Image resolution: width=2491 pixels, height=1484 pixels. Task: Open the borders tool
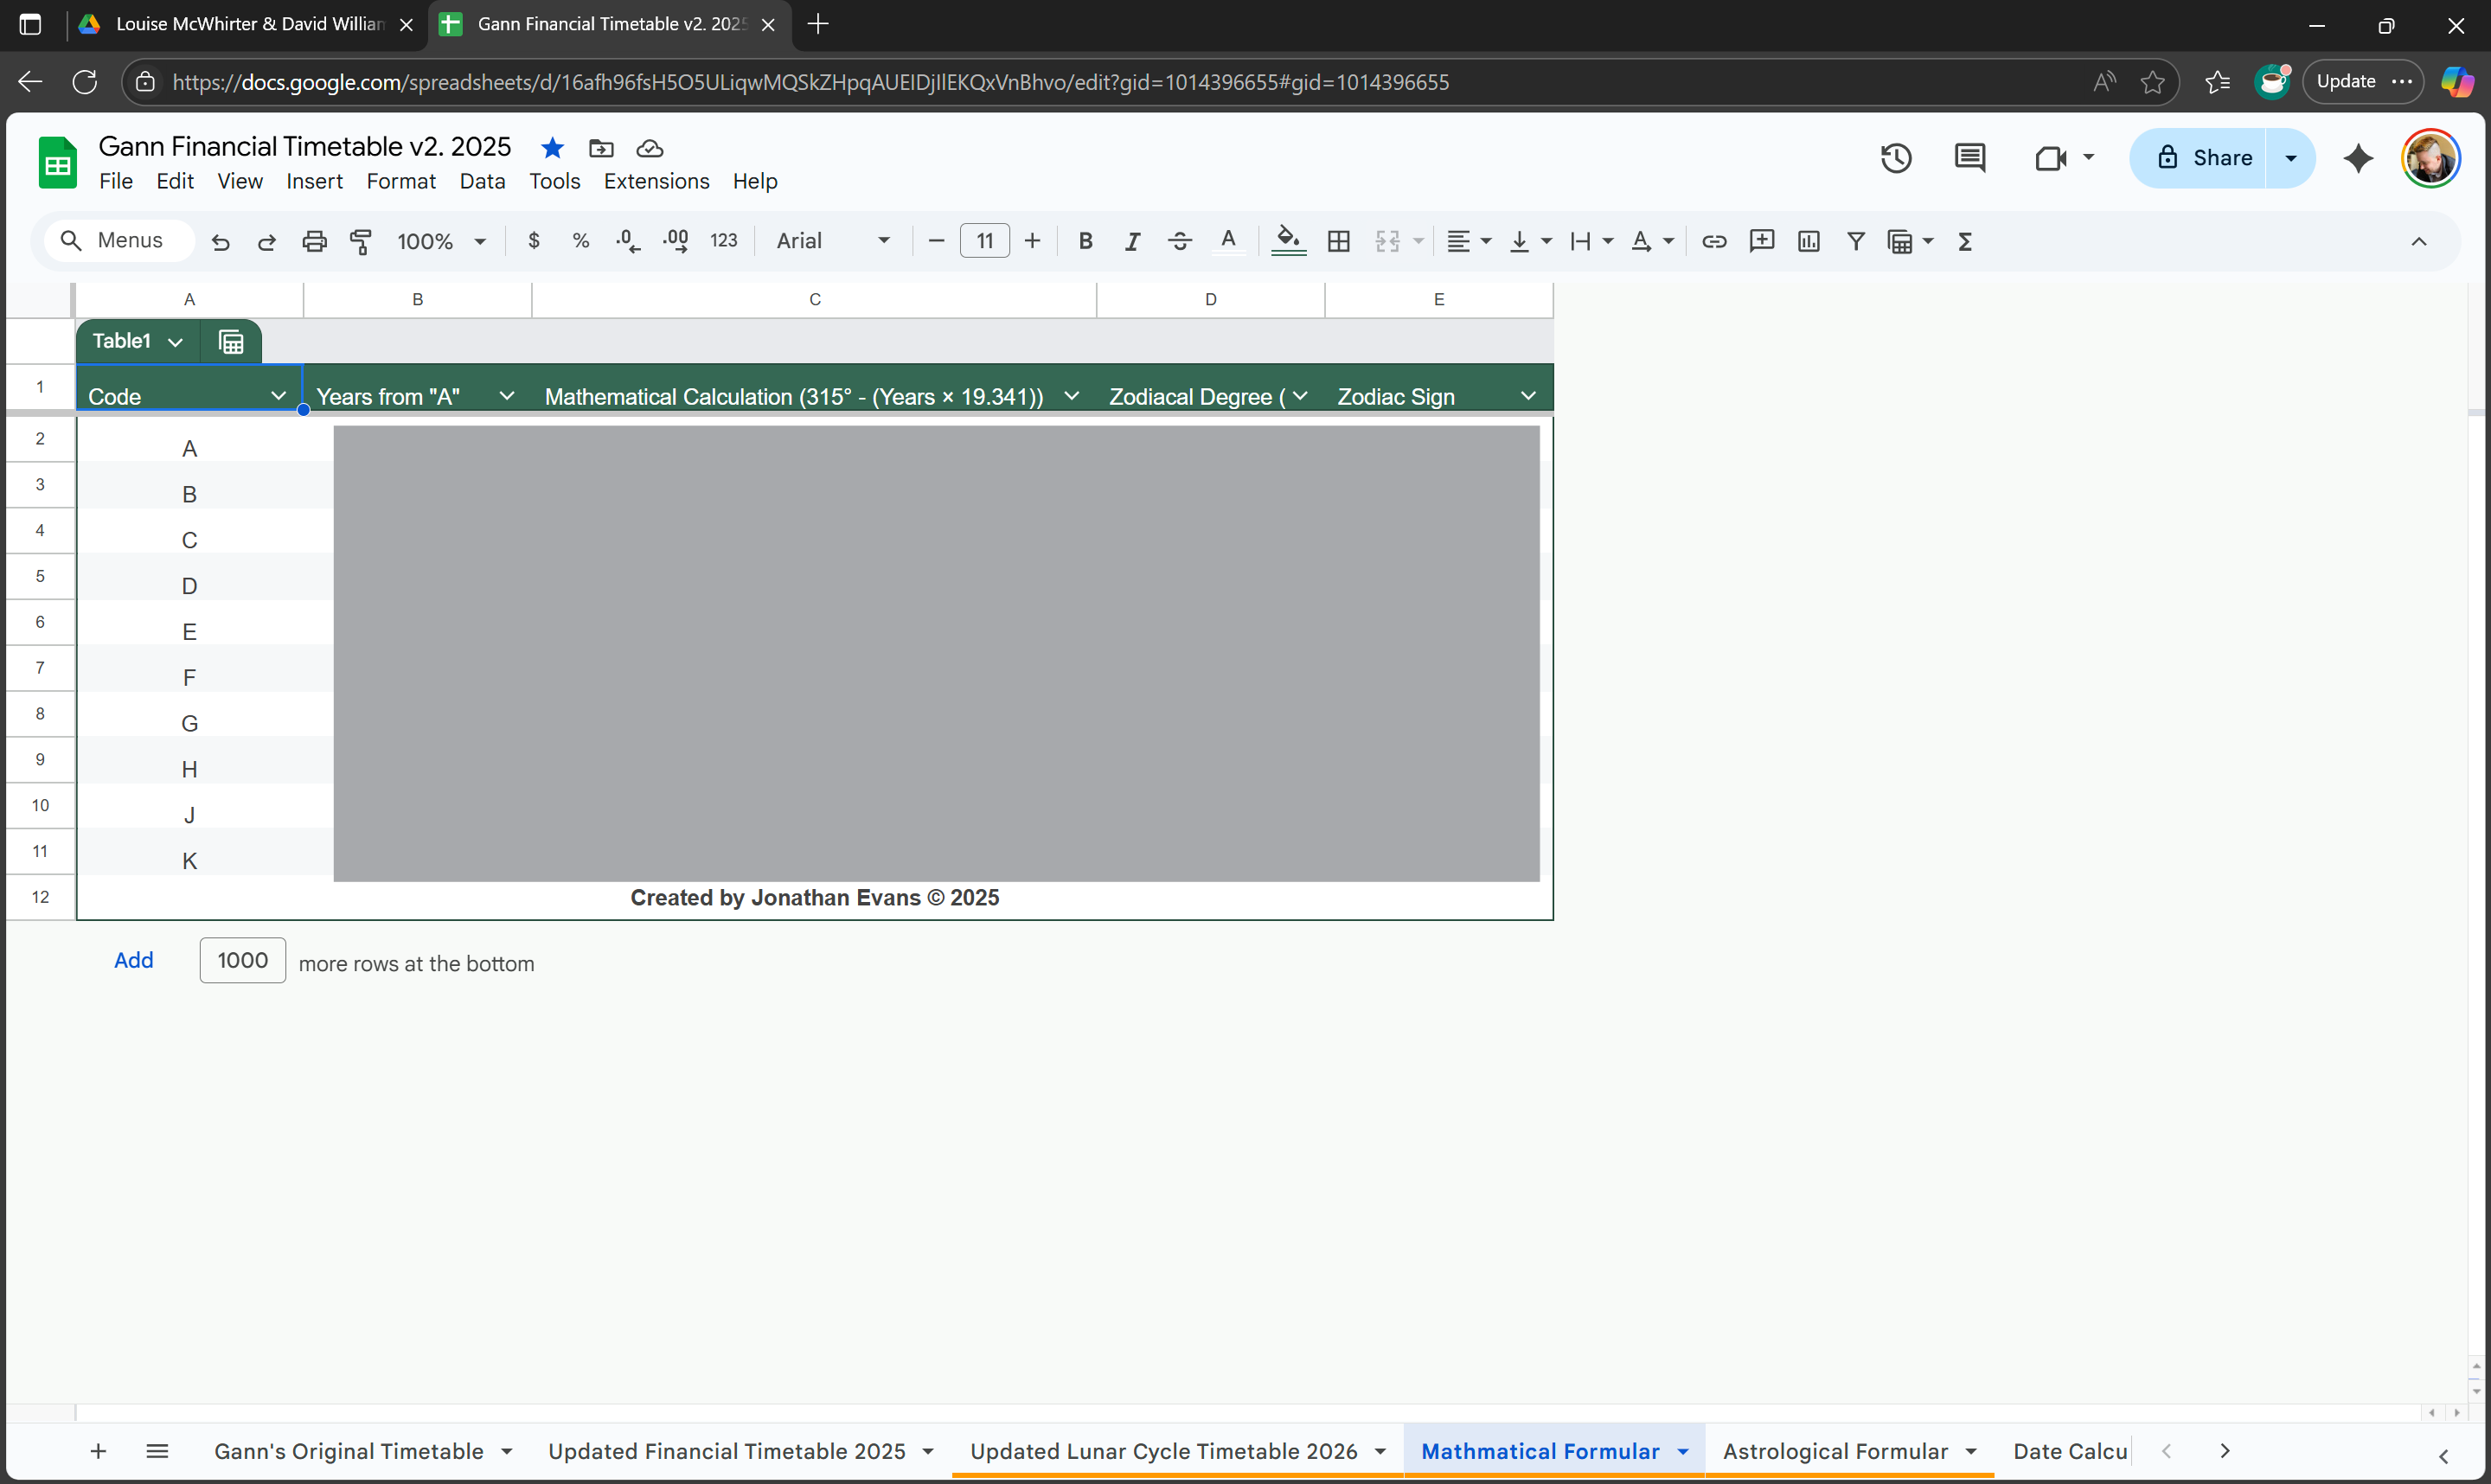(x=1338, y=241)
